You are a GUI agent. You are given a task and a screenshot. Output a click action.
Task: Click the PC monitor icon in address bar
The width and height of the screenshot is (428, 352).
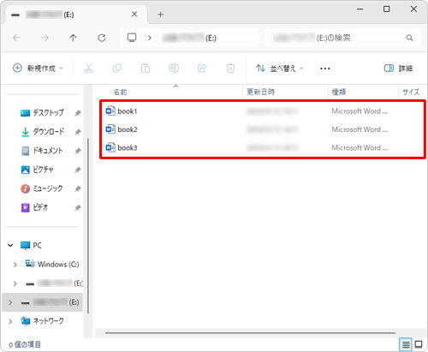[x=132, y=38]
